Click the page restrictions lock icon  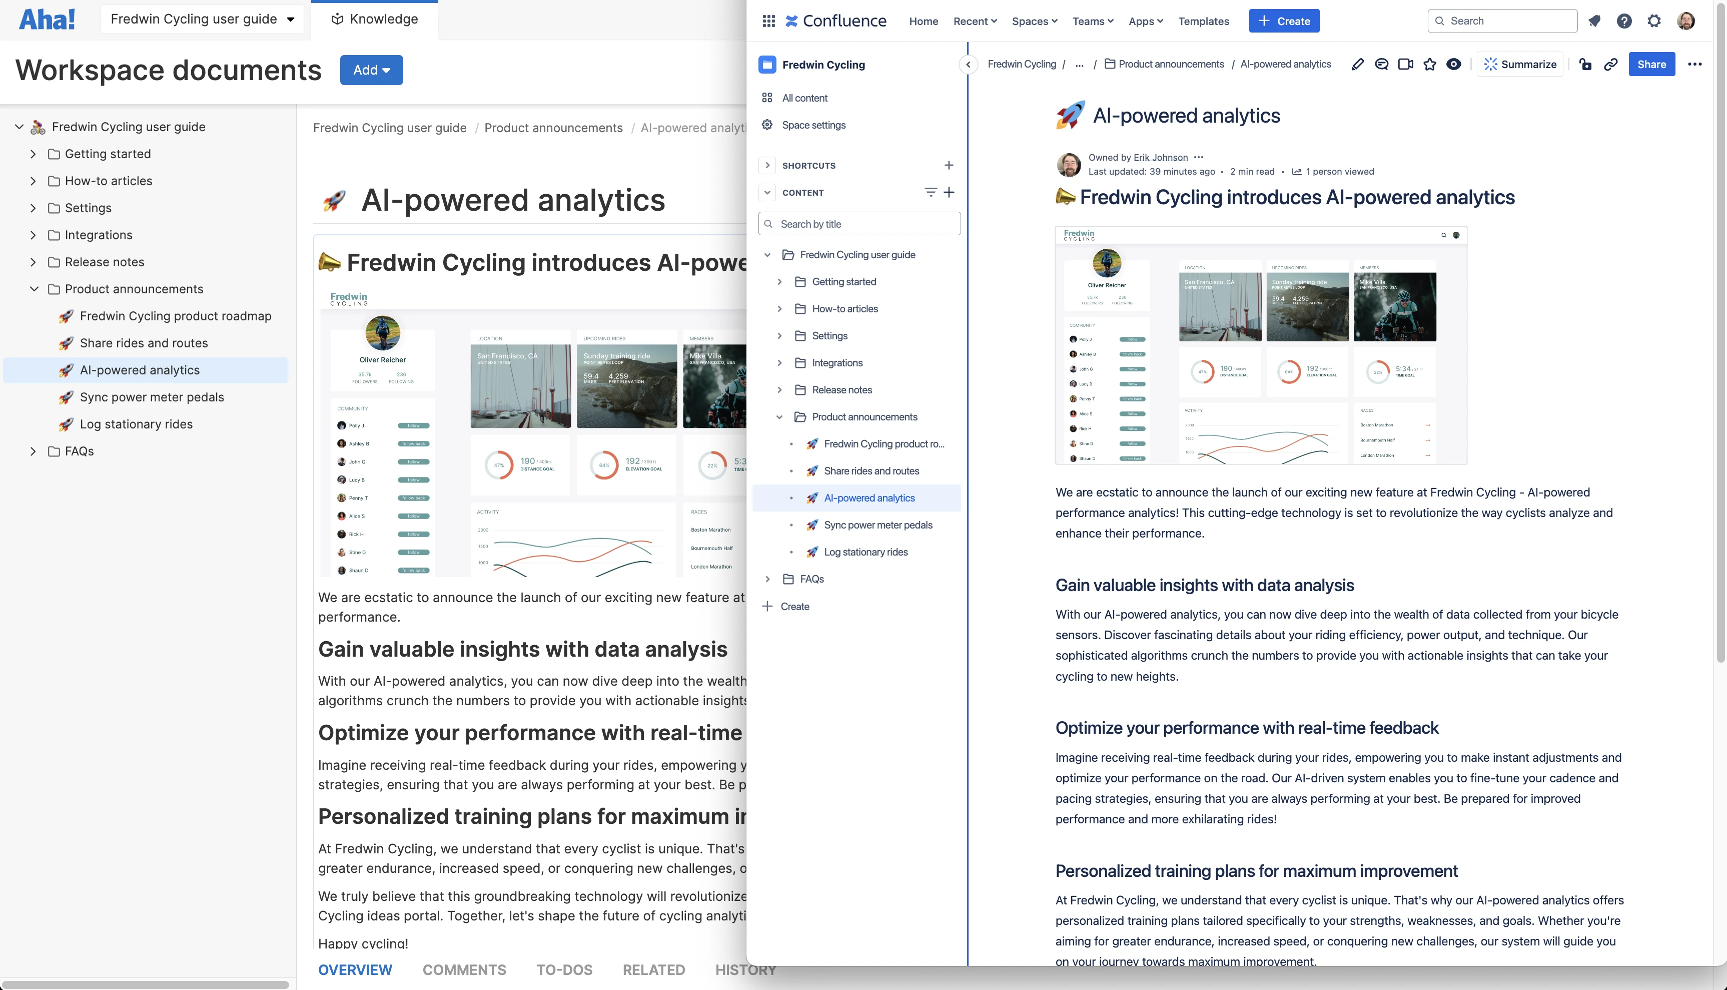point(1585,64)
